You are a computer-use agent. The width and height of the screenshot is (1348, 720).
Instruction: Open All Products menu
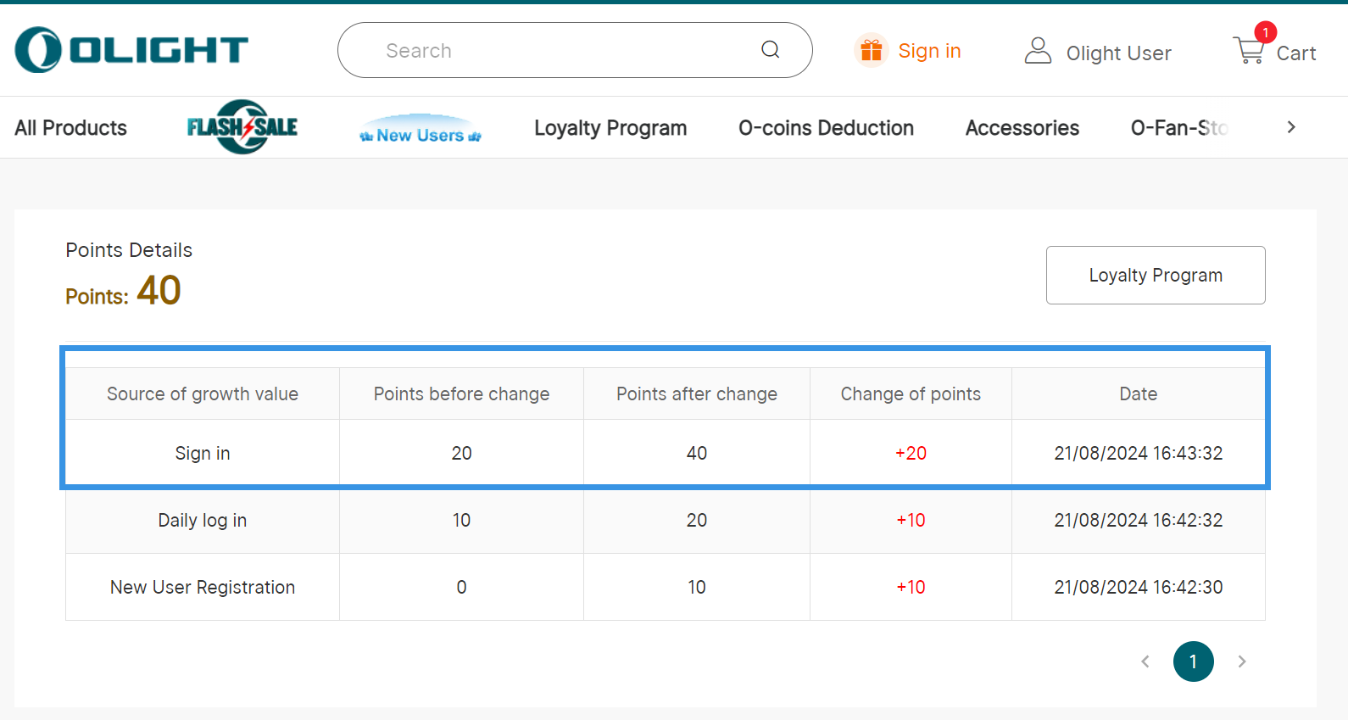71,128
